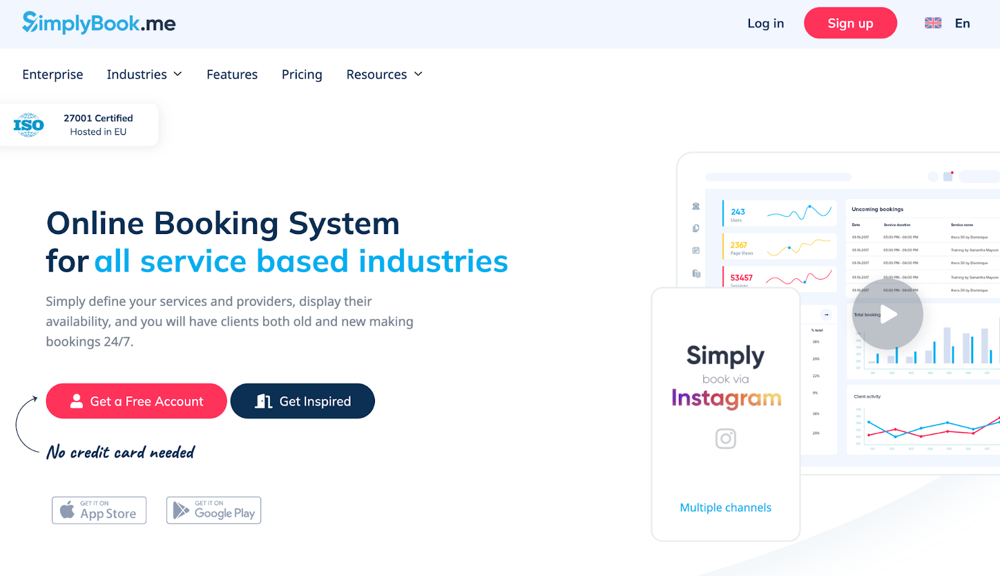1000x576 pixels.
Task: Click the Get Inspired button
Action: pos(302,401)
